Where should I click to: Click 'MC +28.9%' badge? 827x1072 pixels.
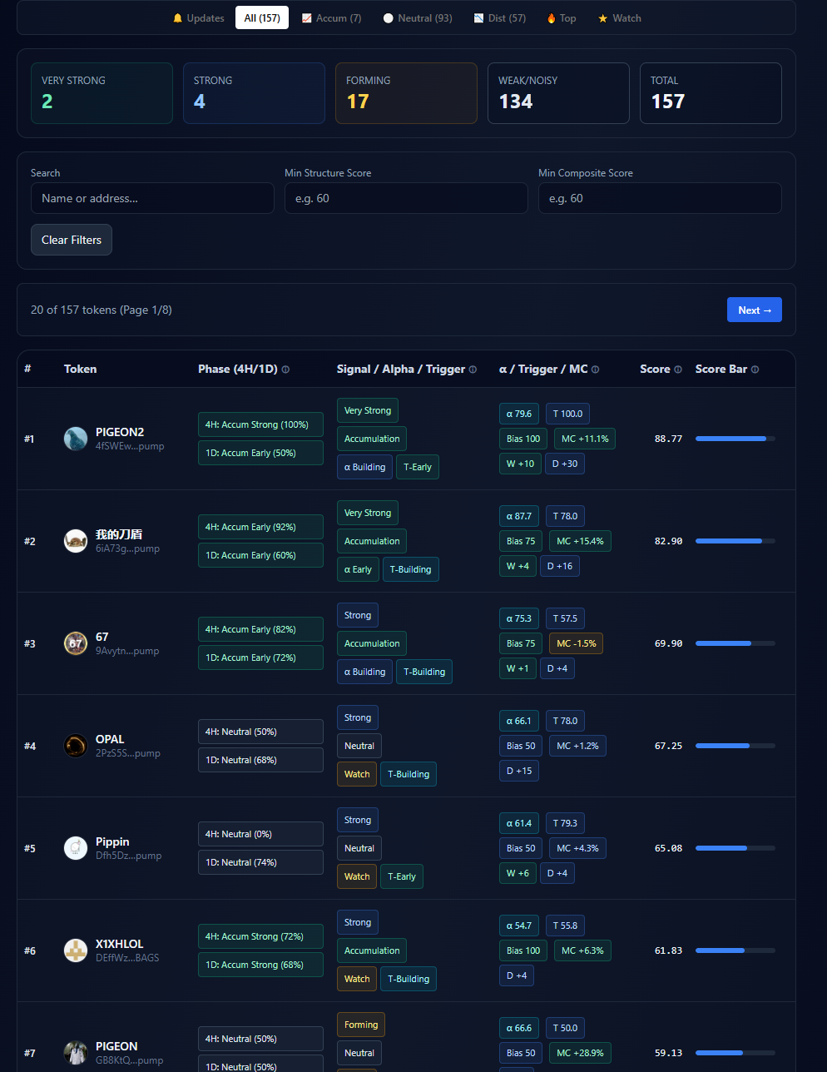[x=580, y=1053]
